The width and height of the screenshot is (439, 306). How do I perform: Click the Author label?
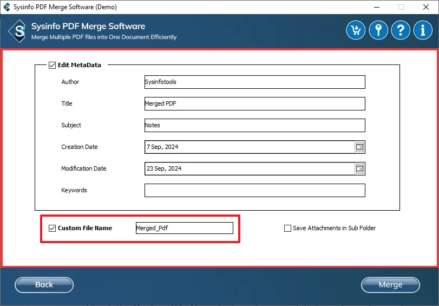coord(70,82)
